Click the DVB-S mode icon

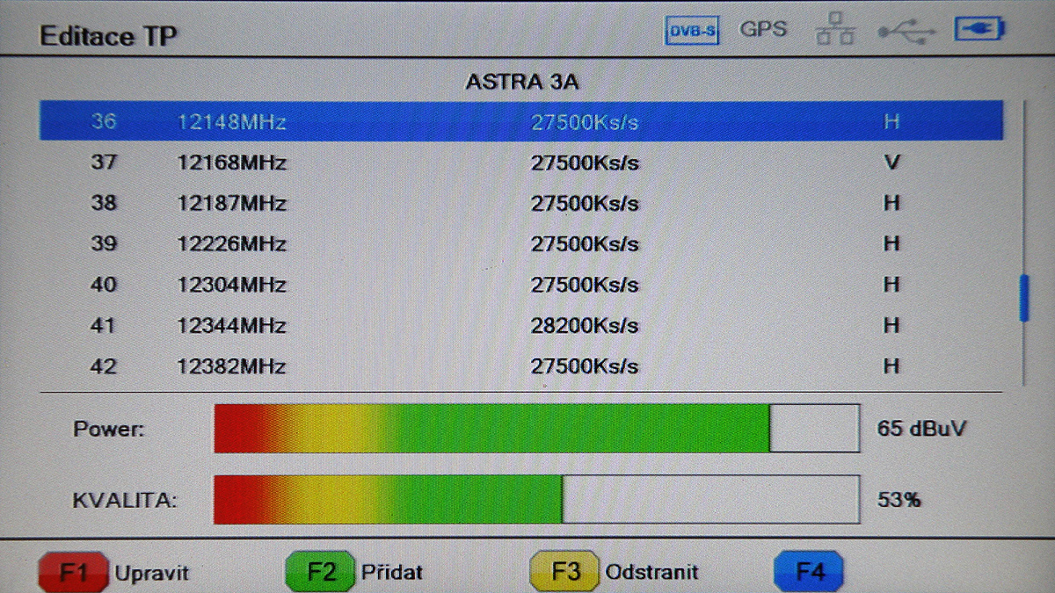click(691, 32)
